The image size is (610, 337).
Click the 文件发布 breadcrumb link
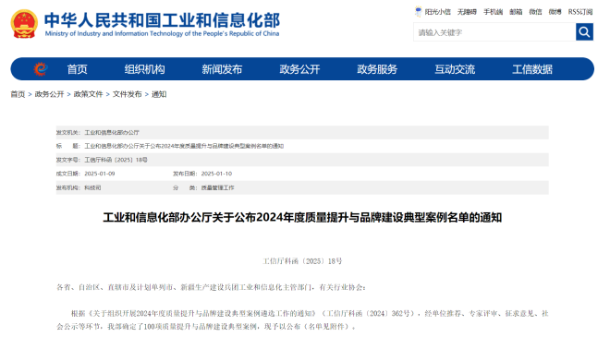(128, 94)
